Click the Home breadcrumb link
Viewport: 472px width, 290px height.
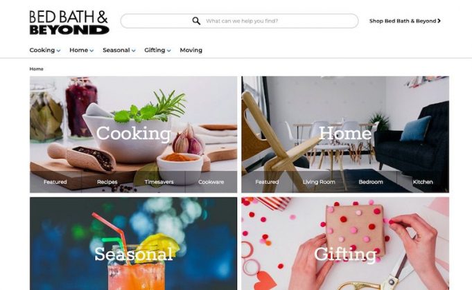pos(36,69)
